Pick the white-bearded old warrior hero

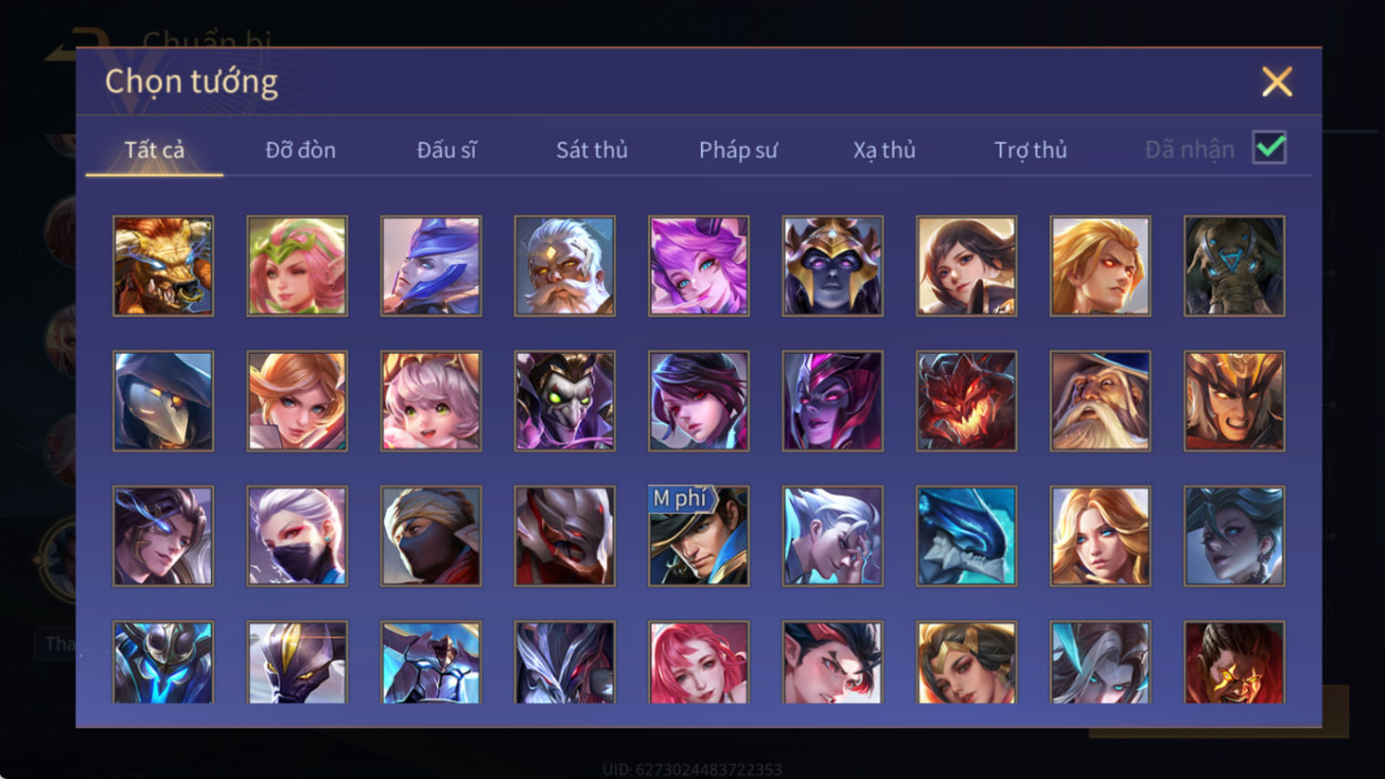pos(565,266)
